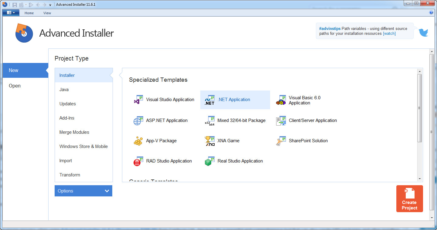Pick the XNA Game template
Screen dimensions: 437x230
coord(229,140)
